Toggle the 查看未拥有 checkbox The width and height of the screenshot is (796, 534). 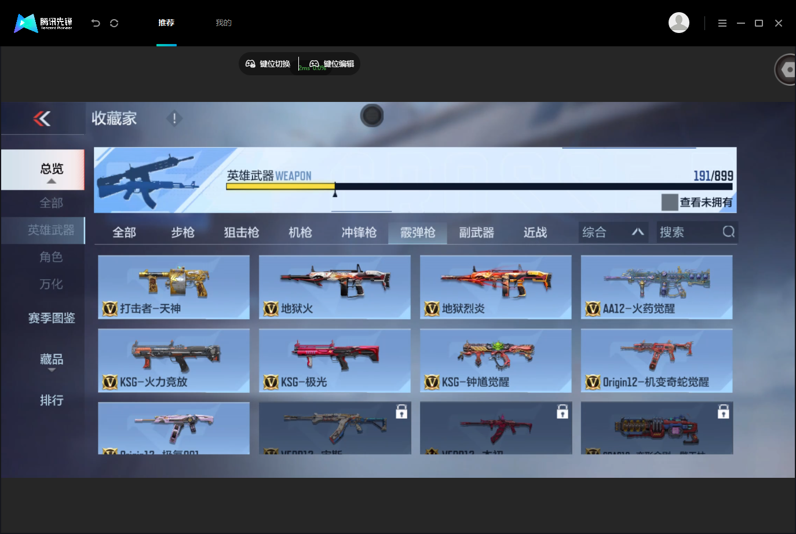coord(670,202)
